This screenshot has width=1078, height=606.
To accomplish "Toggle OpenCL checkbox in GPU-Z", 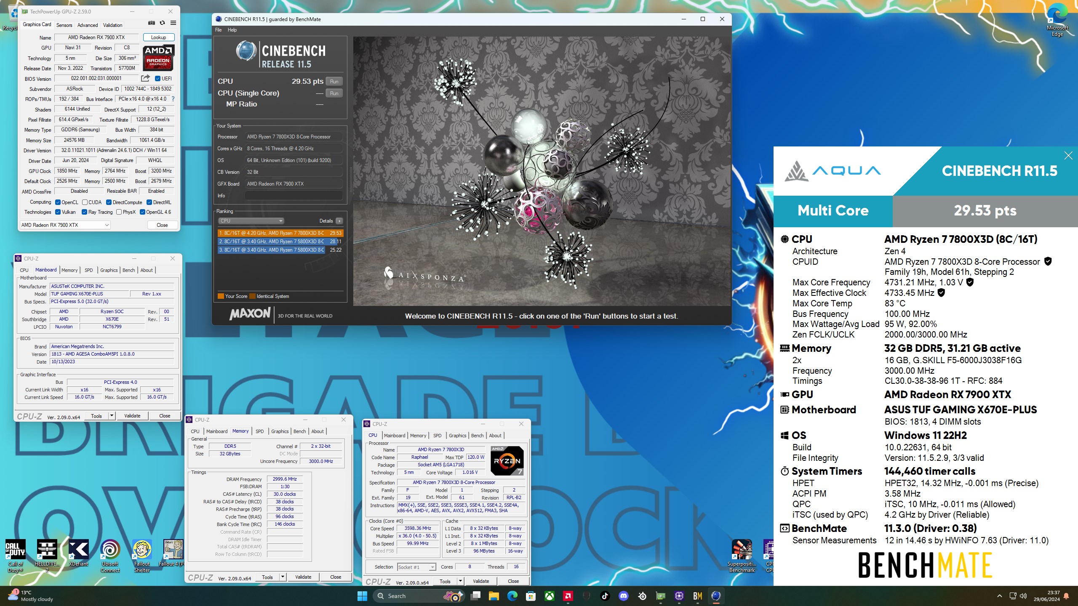I will (58, 202).
